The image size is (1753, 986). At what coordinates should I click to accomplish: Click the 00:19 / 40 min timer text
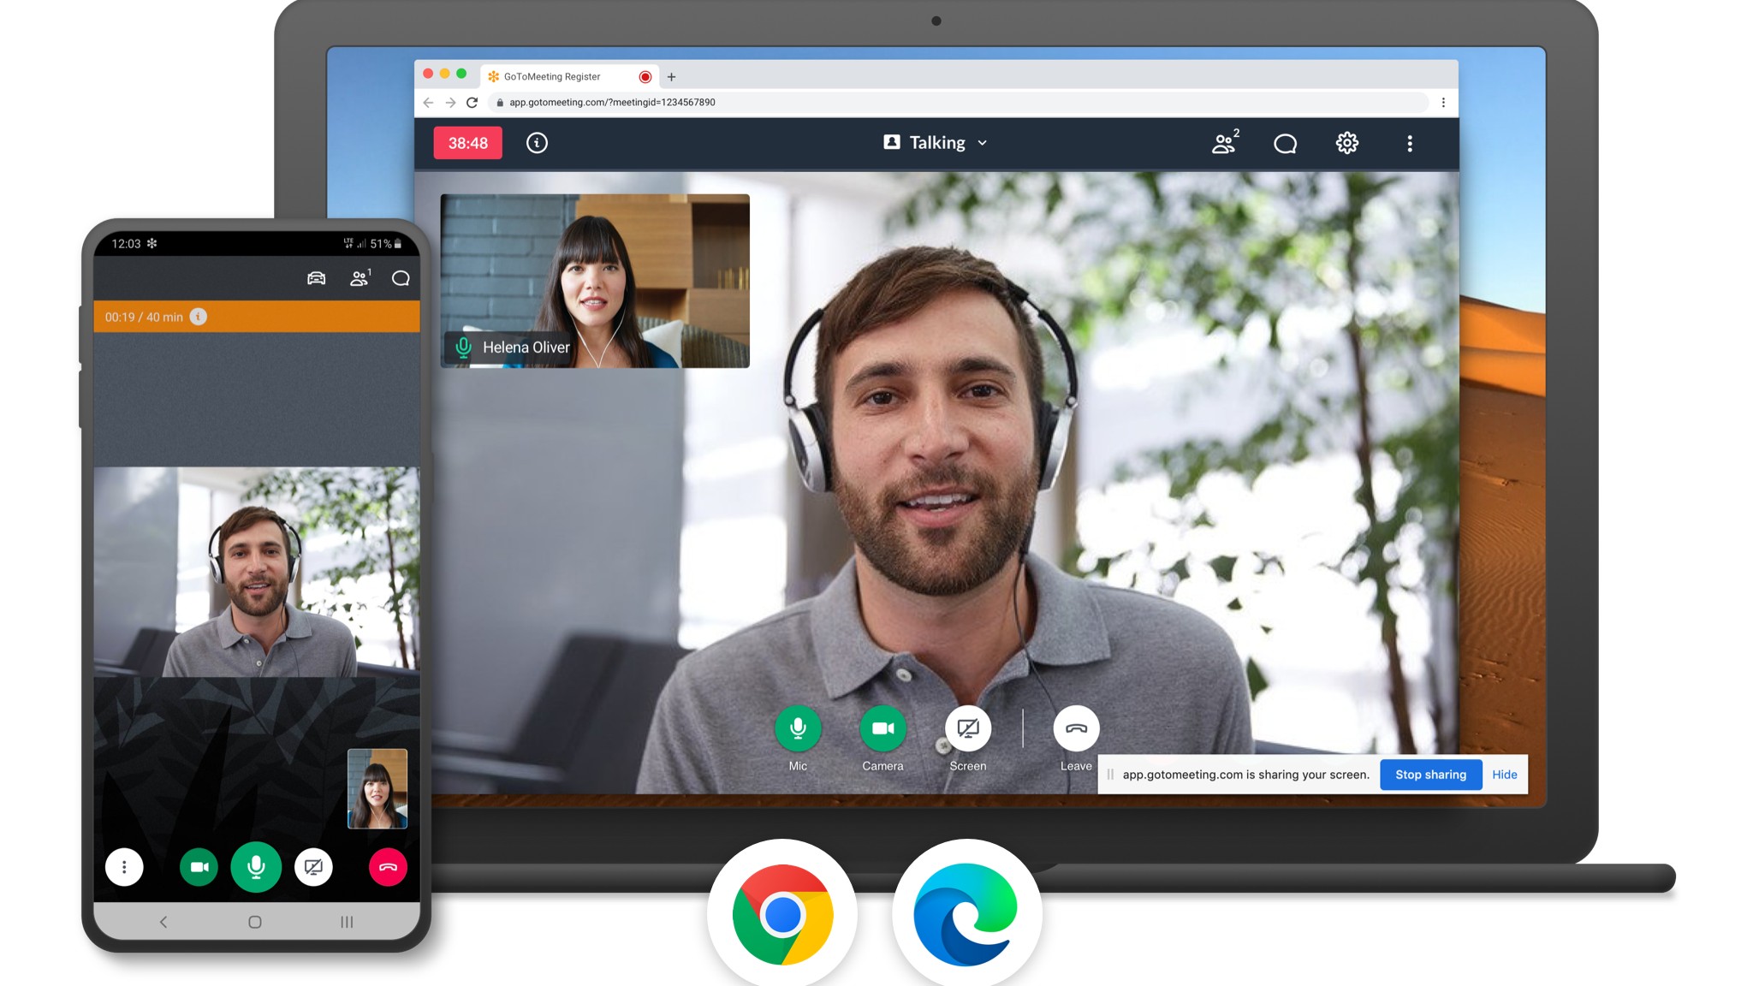click(x=144, y=317)
